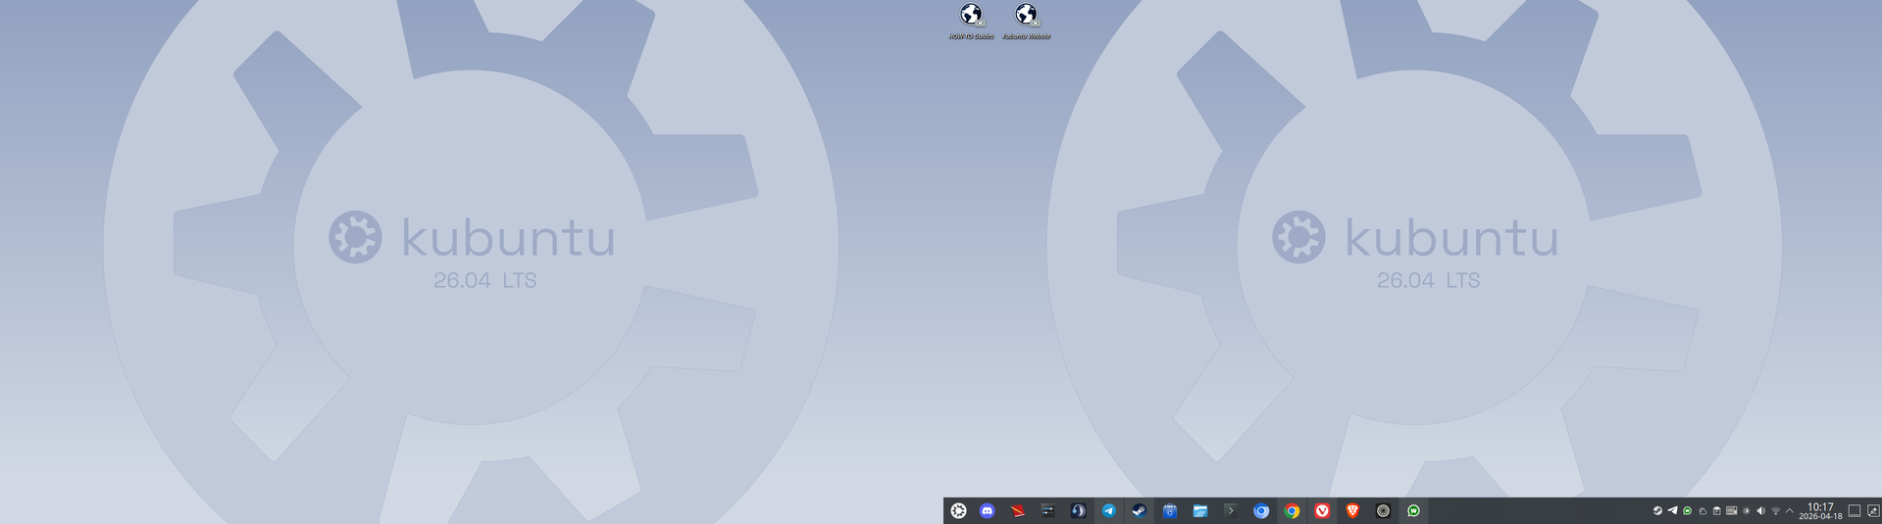Screen dimensions: 1882x524
Task: Click Telegram paper-plane icon in system tray
Action: click(x=1672, y=510)
